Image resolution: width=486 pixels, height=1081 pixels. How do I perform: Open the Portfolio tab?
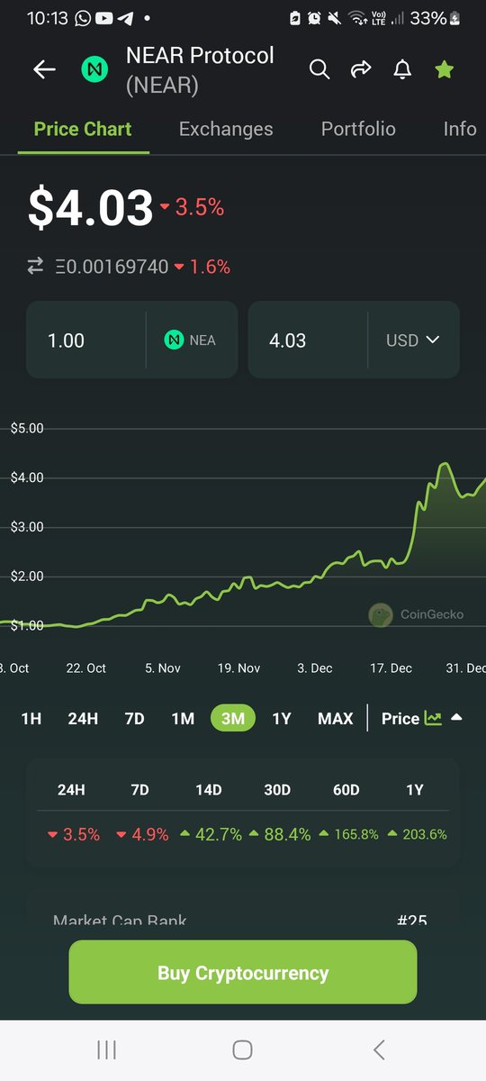[x=358, y=129]
